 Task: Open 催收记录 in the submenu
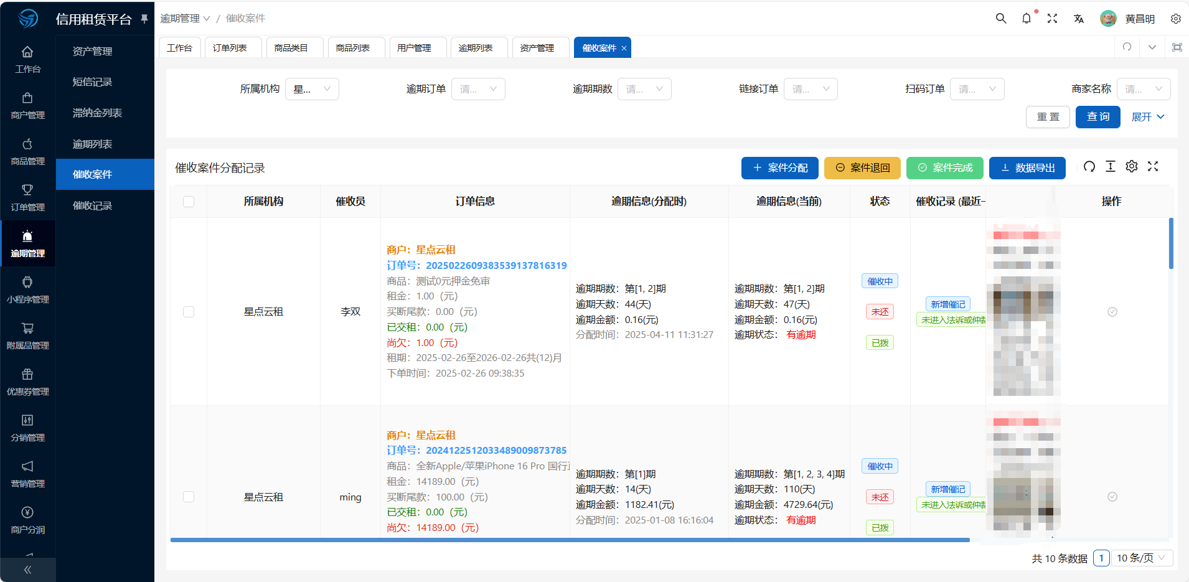(x=105, y=205)
